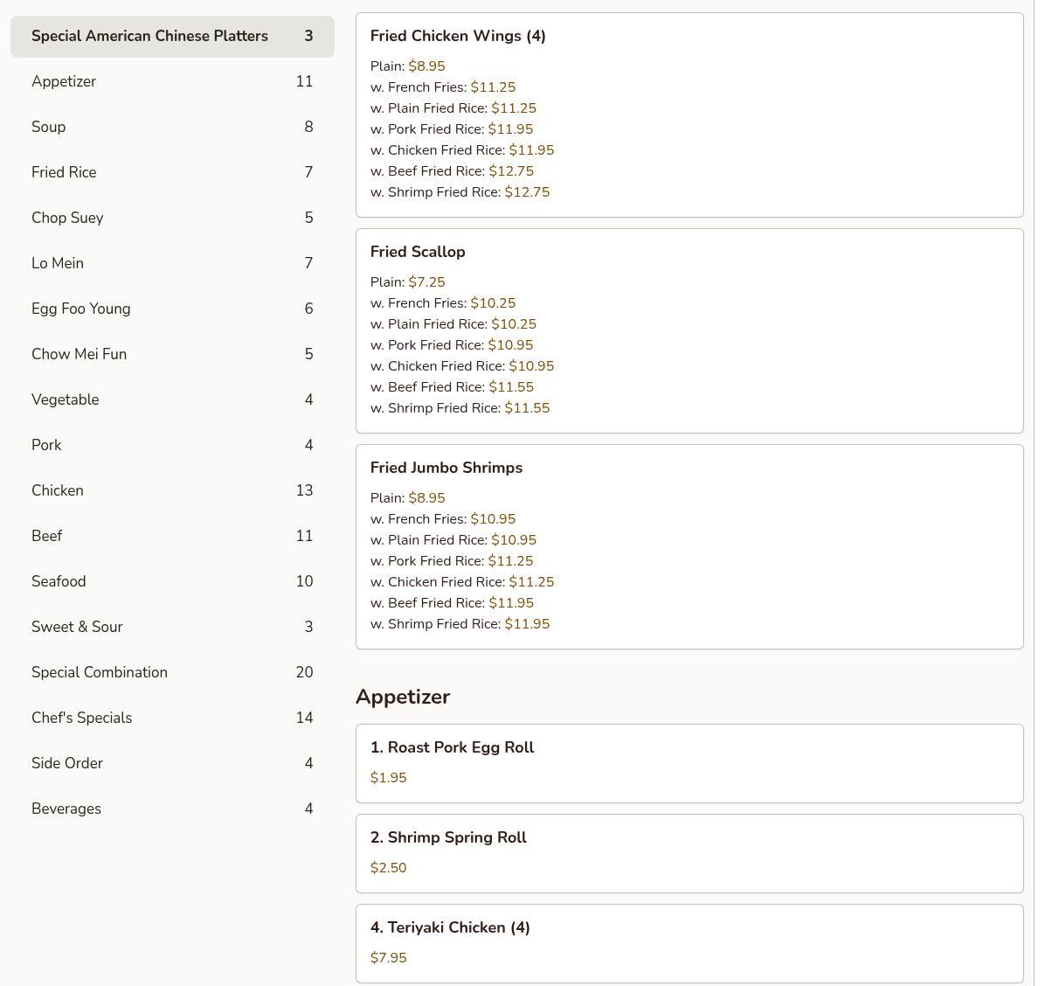Jump to Seafood dishes
This screenshot has width=1052, height=986.
(172, 581)
